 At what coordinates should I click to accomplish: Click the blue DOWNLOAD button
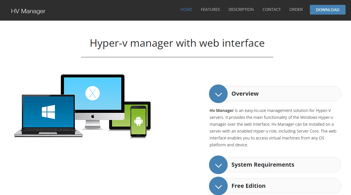pyautogui.click(x=328, y=10)
